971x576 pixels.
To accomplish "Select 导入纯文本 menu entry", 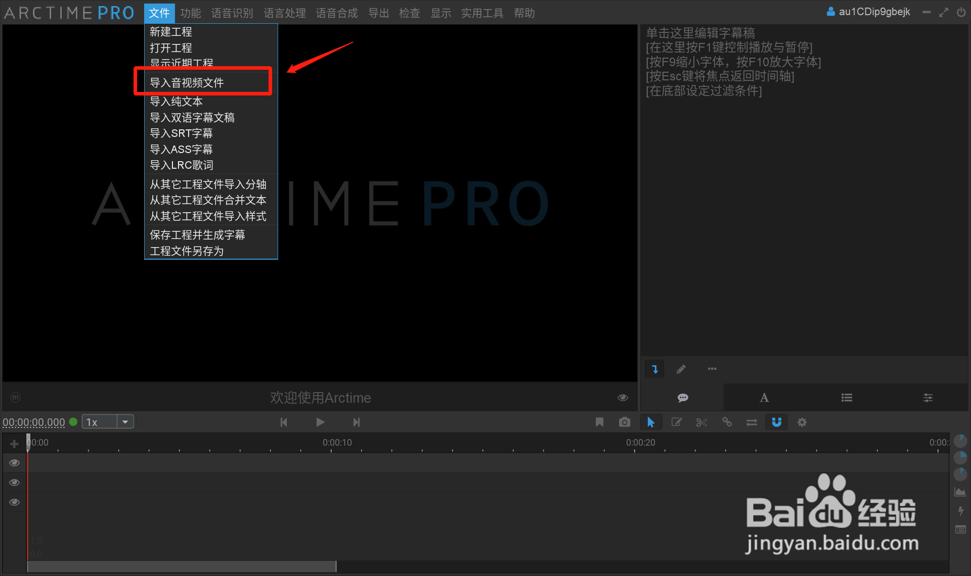I will point(211,102).
